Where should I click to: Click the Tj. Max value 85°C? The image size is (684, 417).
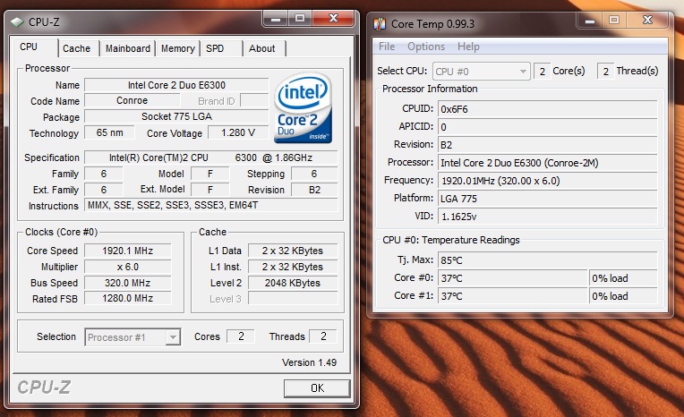547,260
